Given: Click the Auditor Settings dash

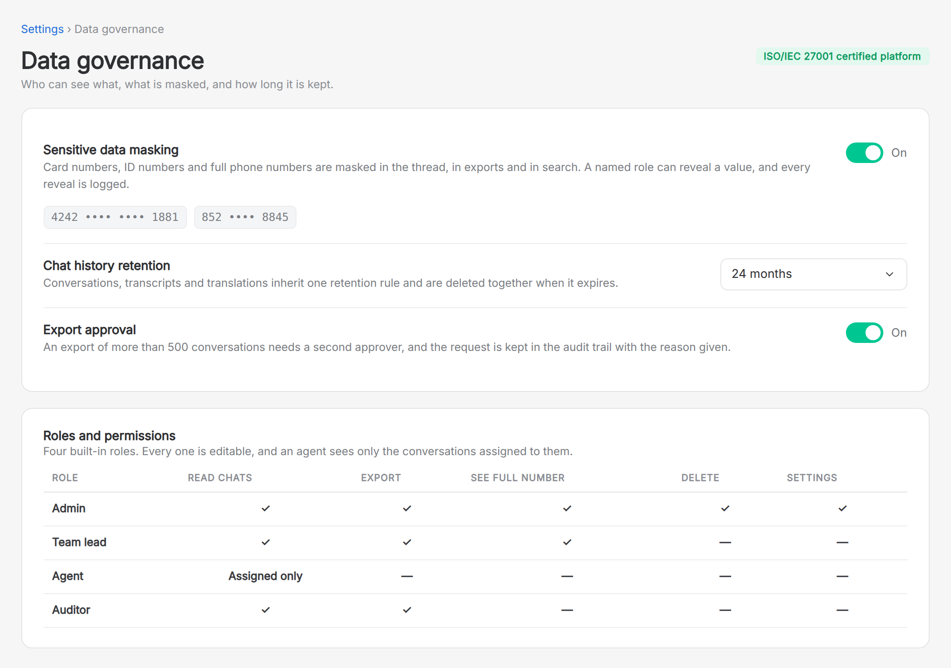Looking at the screenshot, I should [842, 610].
